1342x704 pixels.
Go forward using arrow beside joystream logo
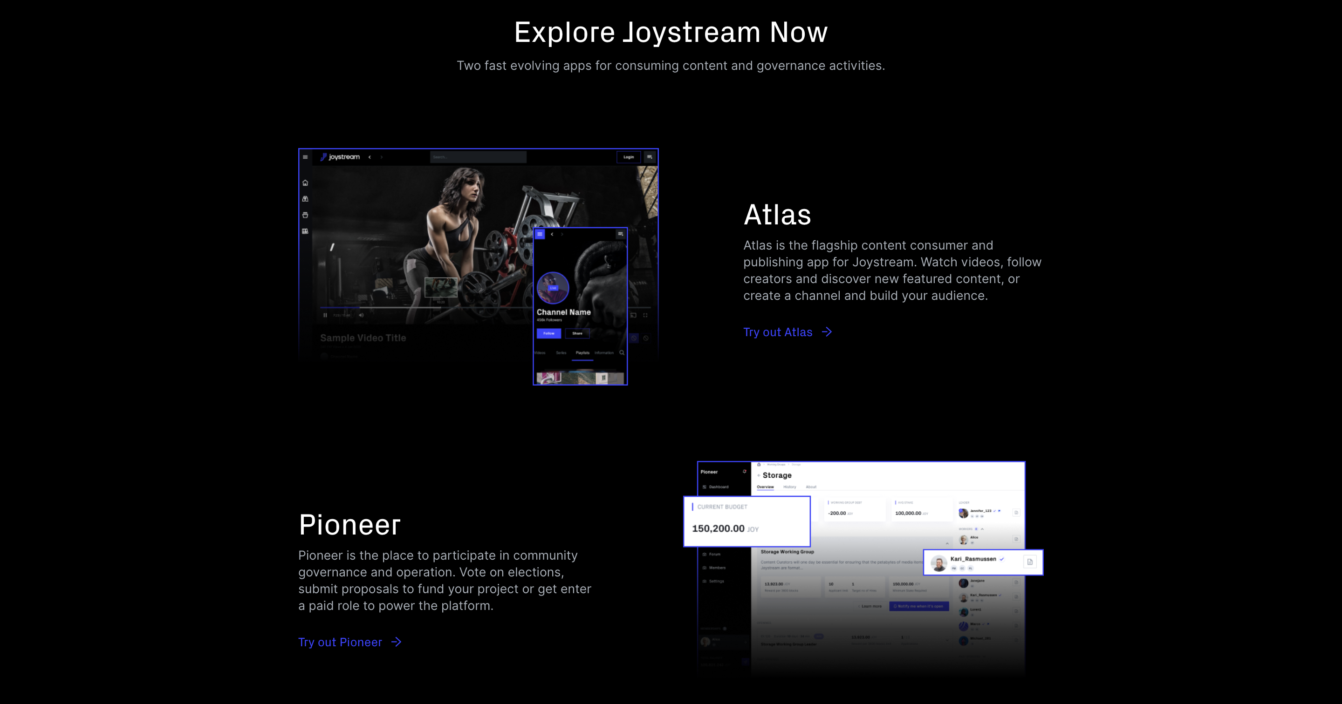(x=381, y=157)
